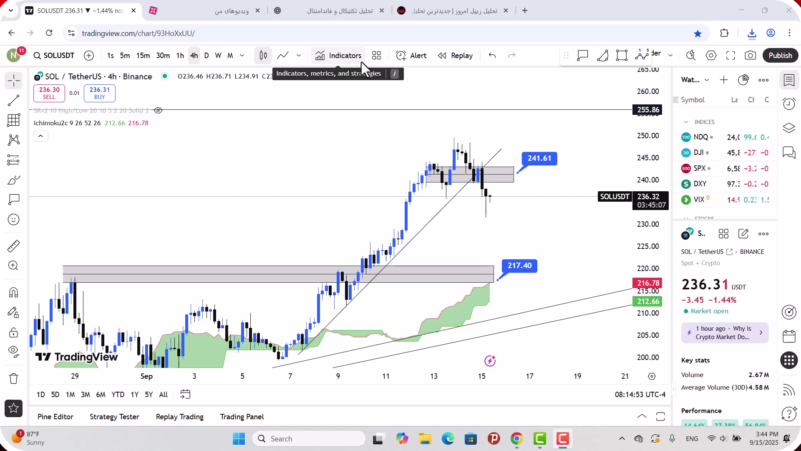This screenshot has height=451, width=801.
Task: Click the 236.31 BUY button
Action: click(99, 93)
